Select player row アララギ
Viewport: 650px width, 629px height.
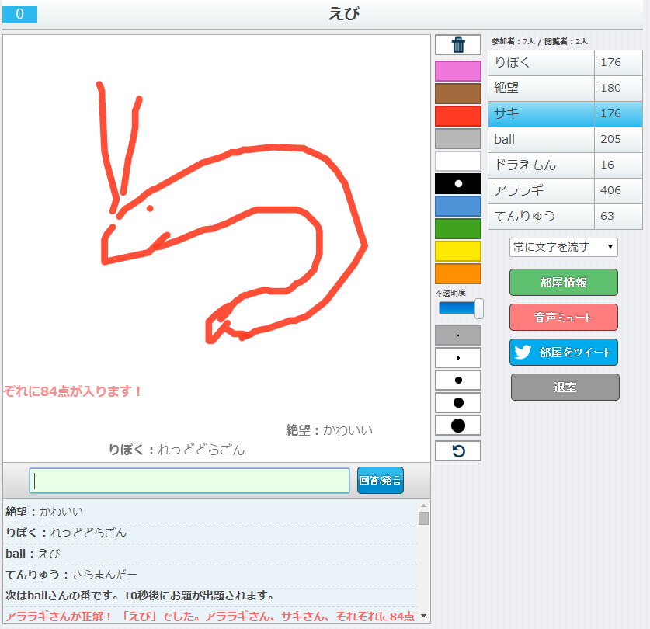(565, 191)
